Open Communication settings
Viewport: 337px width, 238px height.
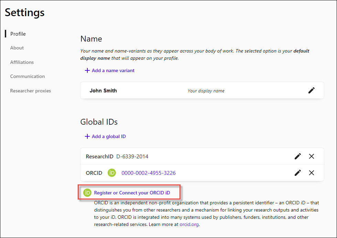coord(28,76)
